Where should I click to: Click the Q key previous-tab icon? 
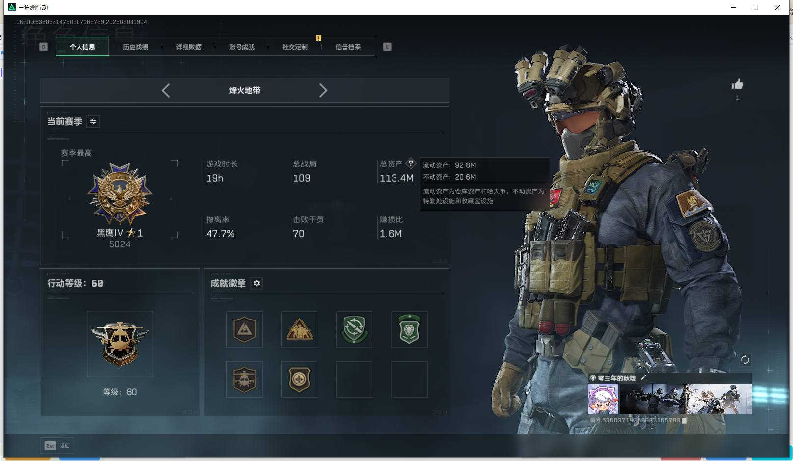pyautogui.click(x=43, y=47)
